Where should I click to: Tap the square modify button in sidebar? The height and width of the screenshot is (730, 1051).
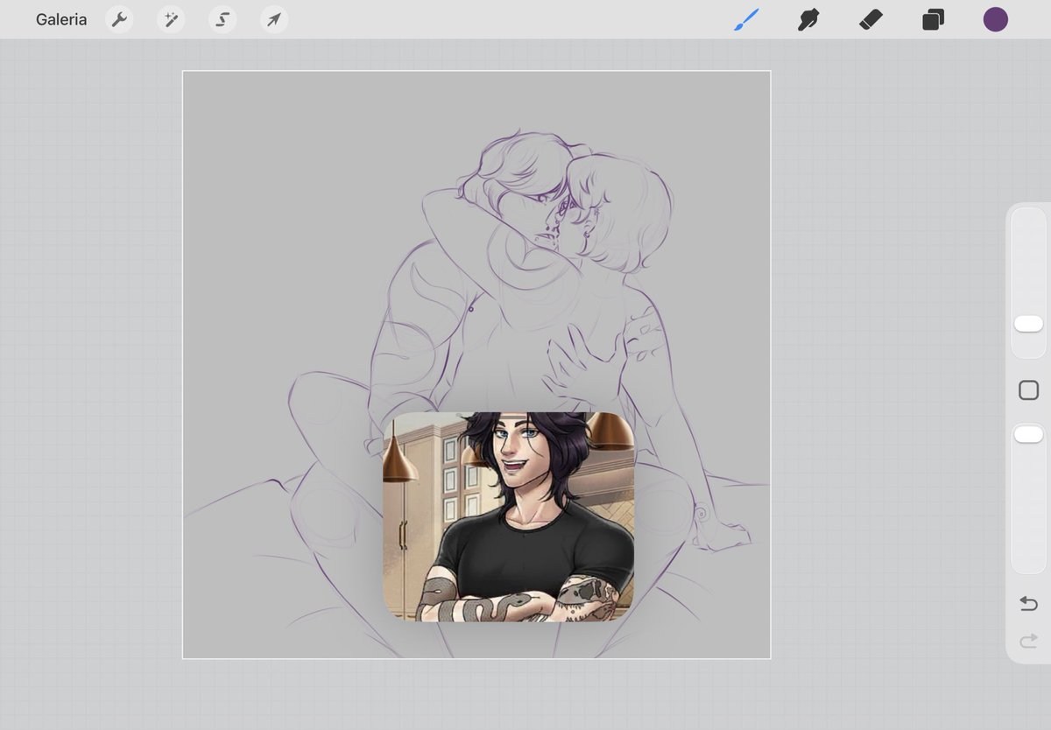(x=1028, y=390)
